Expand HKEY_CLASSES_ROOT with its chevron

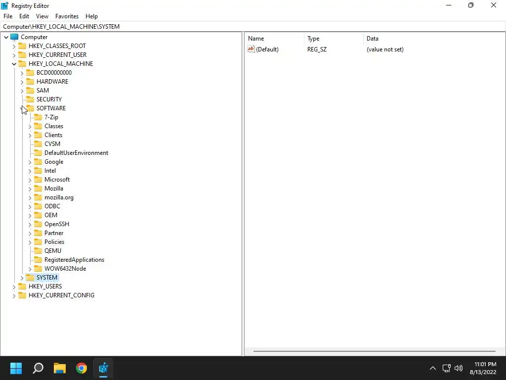click(x=14, y=46)
